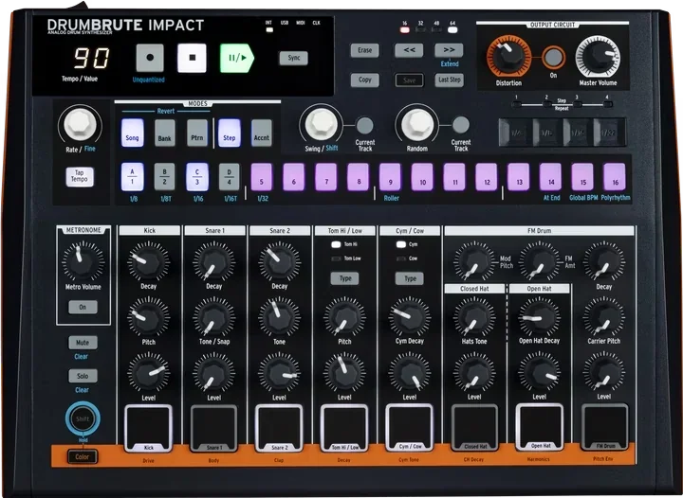Click the Random knob
The height and width of the screenshot is (498, 683).
(417, 124)
